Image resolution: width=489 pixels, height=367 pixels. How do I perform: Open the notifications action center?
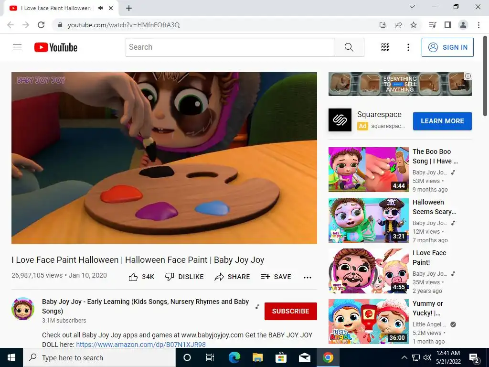coord(474,358)
